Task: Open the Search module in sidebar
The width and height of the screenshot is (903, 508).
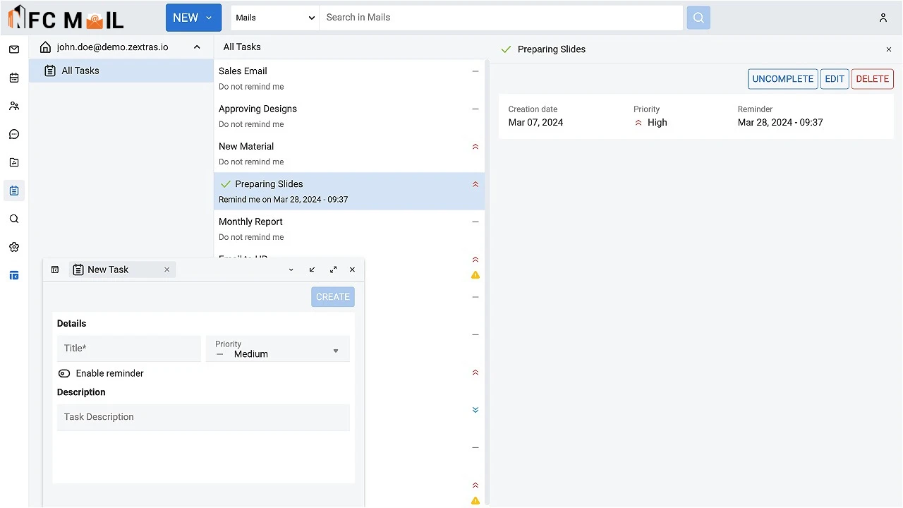Action: point(14,219)
